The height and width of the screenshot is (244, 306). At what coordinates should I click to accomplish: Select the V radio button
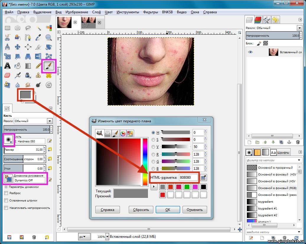153,147
